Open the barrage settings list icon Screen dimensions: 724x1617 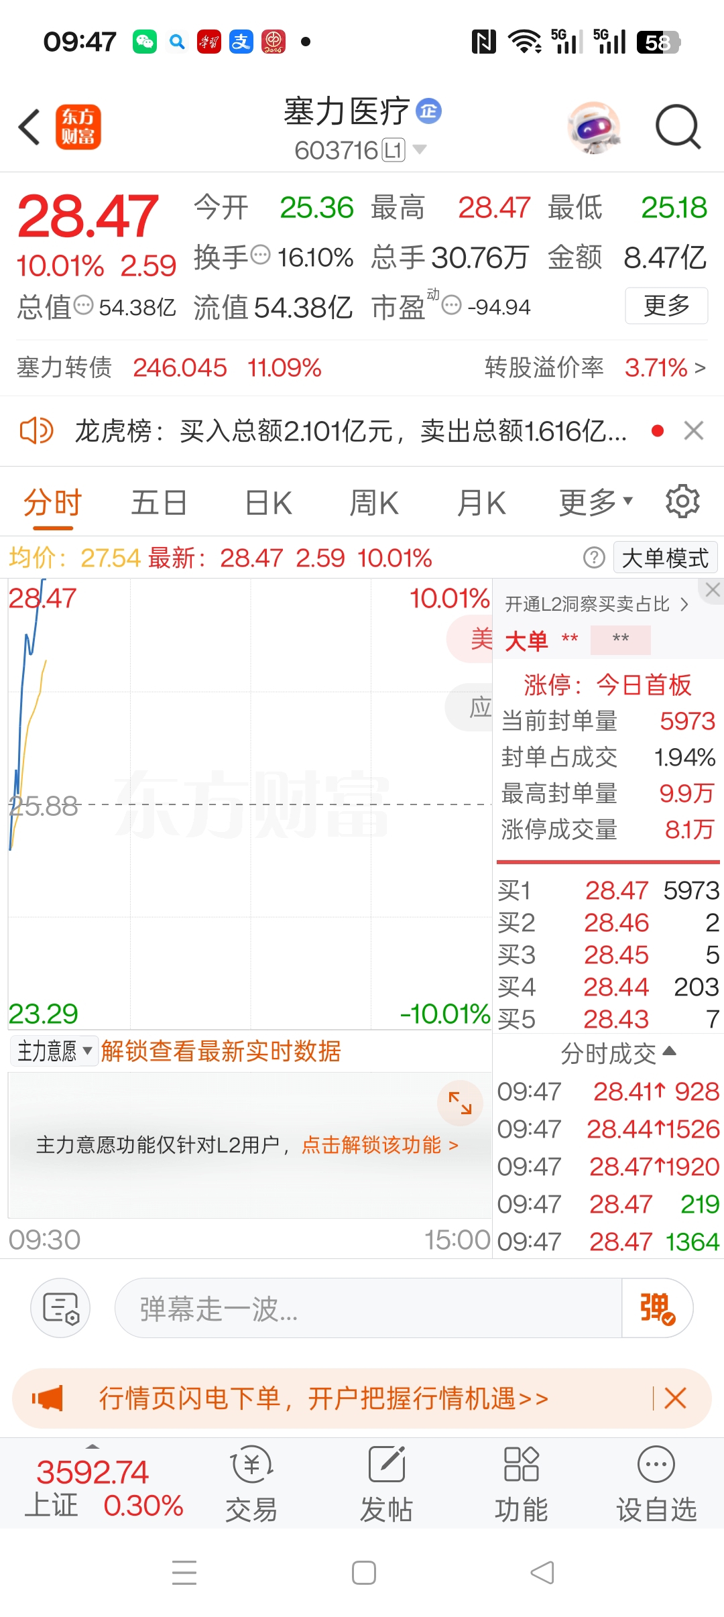pos(60,1308)
